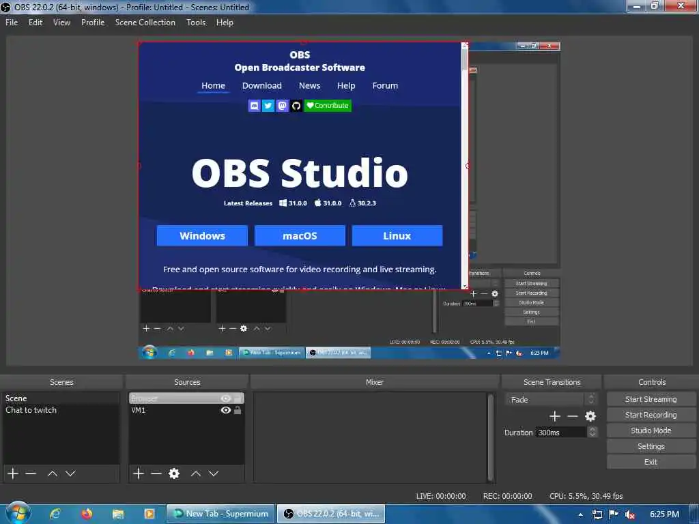
Task: Move the source down with the Sources down arrow
Action: [x=214, y=474]
